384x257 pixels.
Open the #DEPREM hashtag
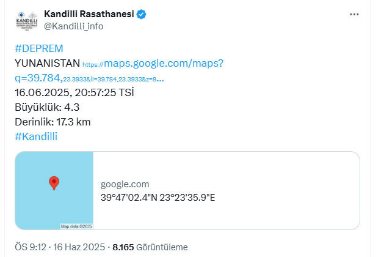[x=39, y=48]
